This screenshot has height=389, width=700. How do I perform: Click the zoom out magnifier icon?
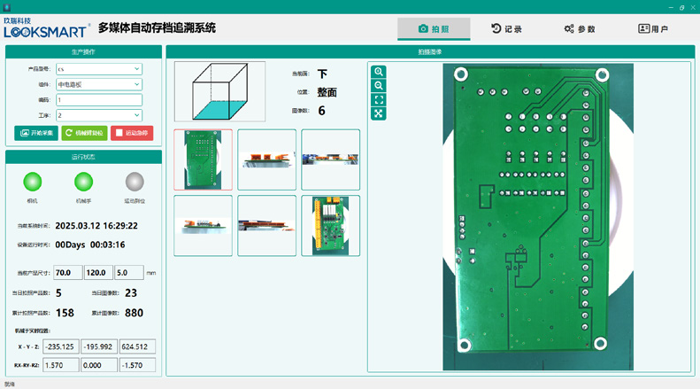[379, 86]
